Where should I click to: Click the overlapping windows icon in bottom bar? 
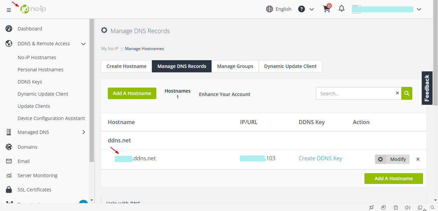(420, 207)
